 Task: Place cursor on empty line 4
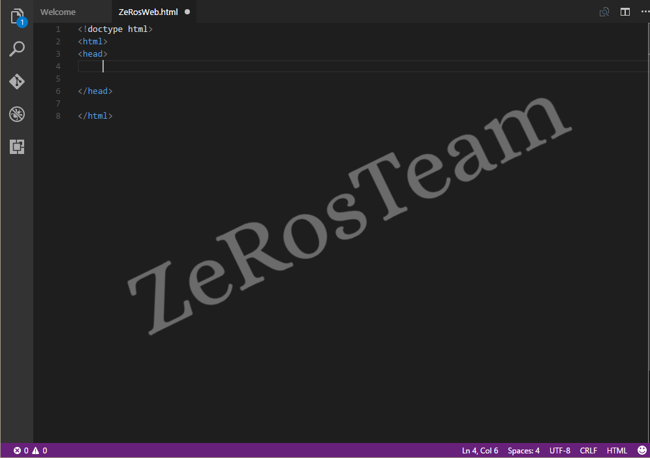(363, 67)
